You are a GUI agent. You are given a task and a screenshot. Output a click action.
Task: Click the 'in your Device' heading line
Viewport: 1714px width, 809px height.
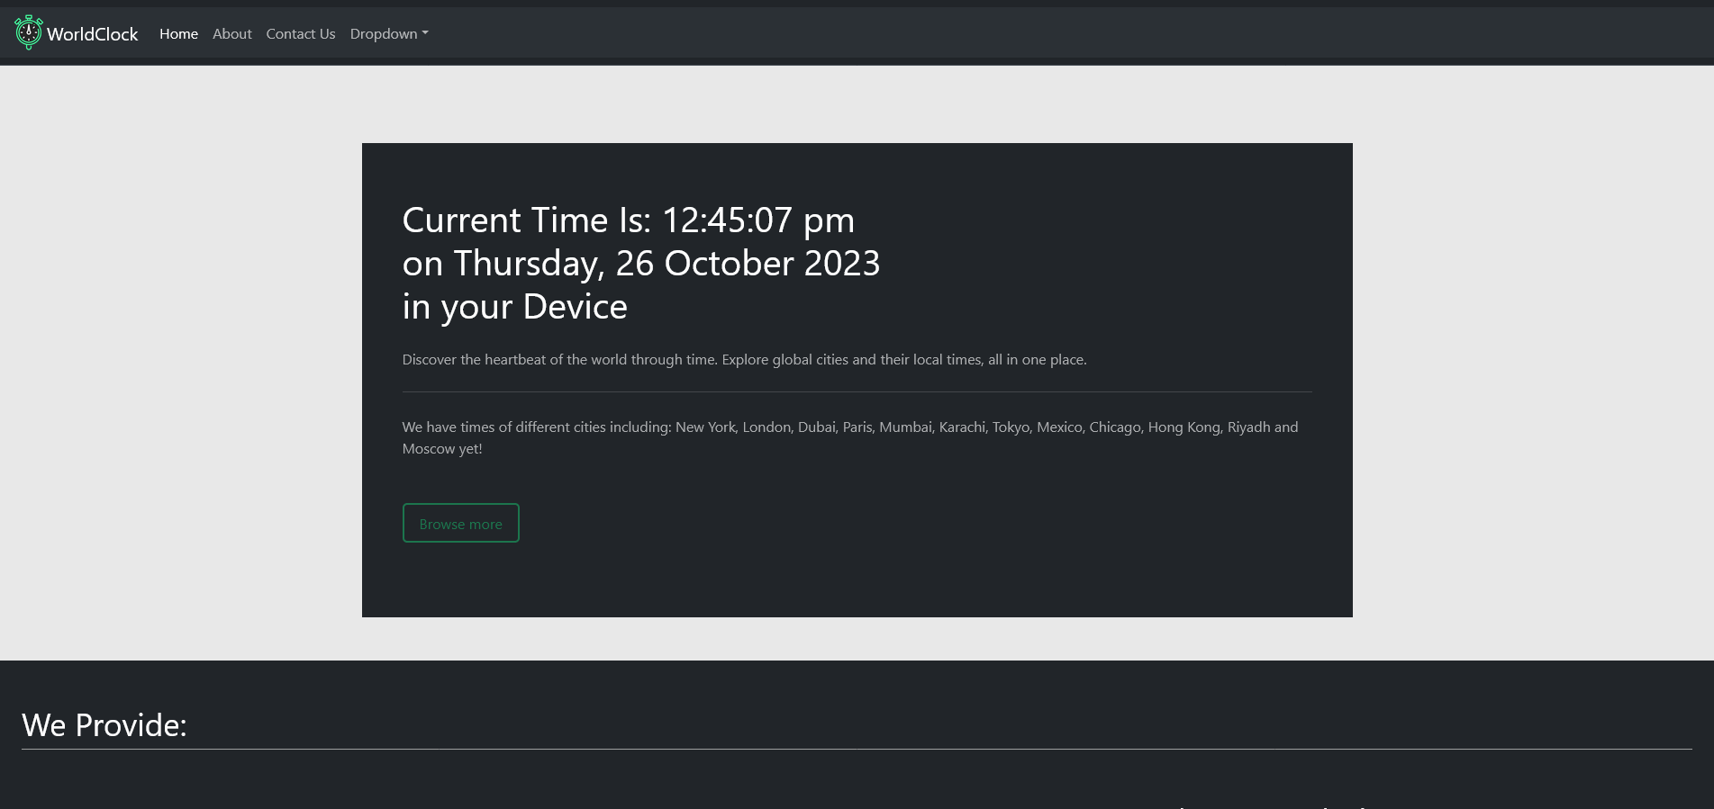pos(514,307)
